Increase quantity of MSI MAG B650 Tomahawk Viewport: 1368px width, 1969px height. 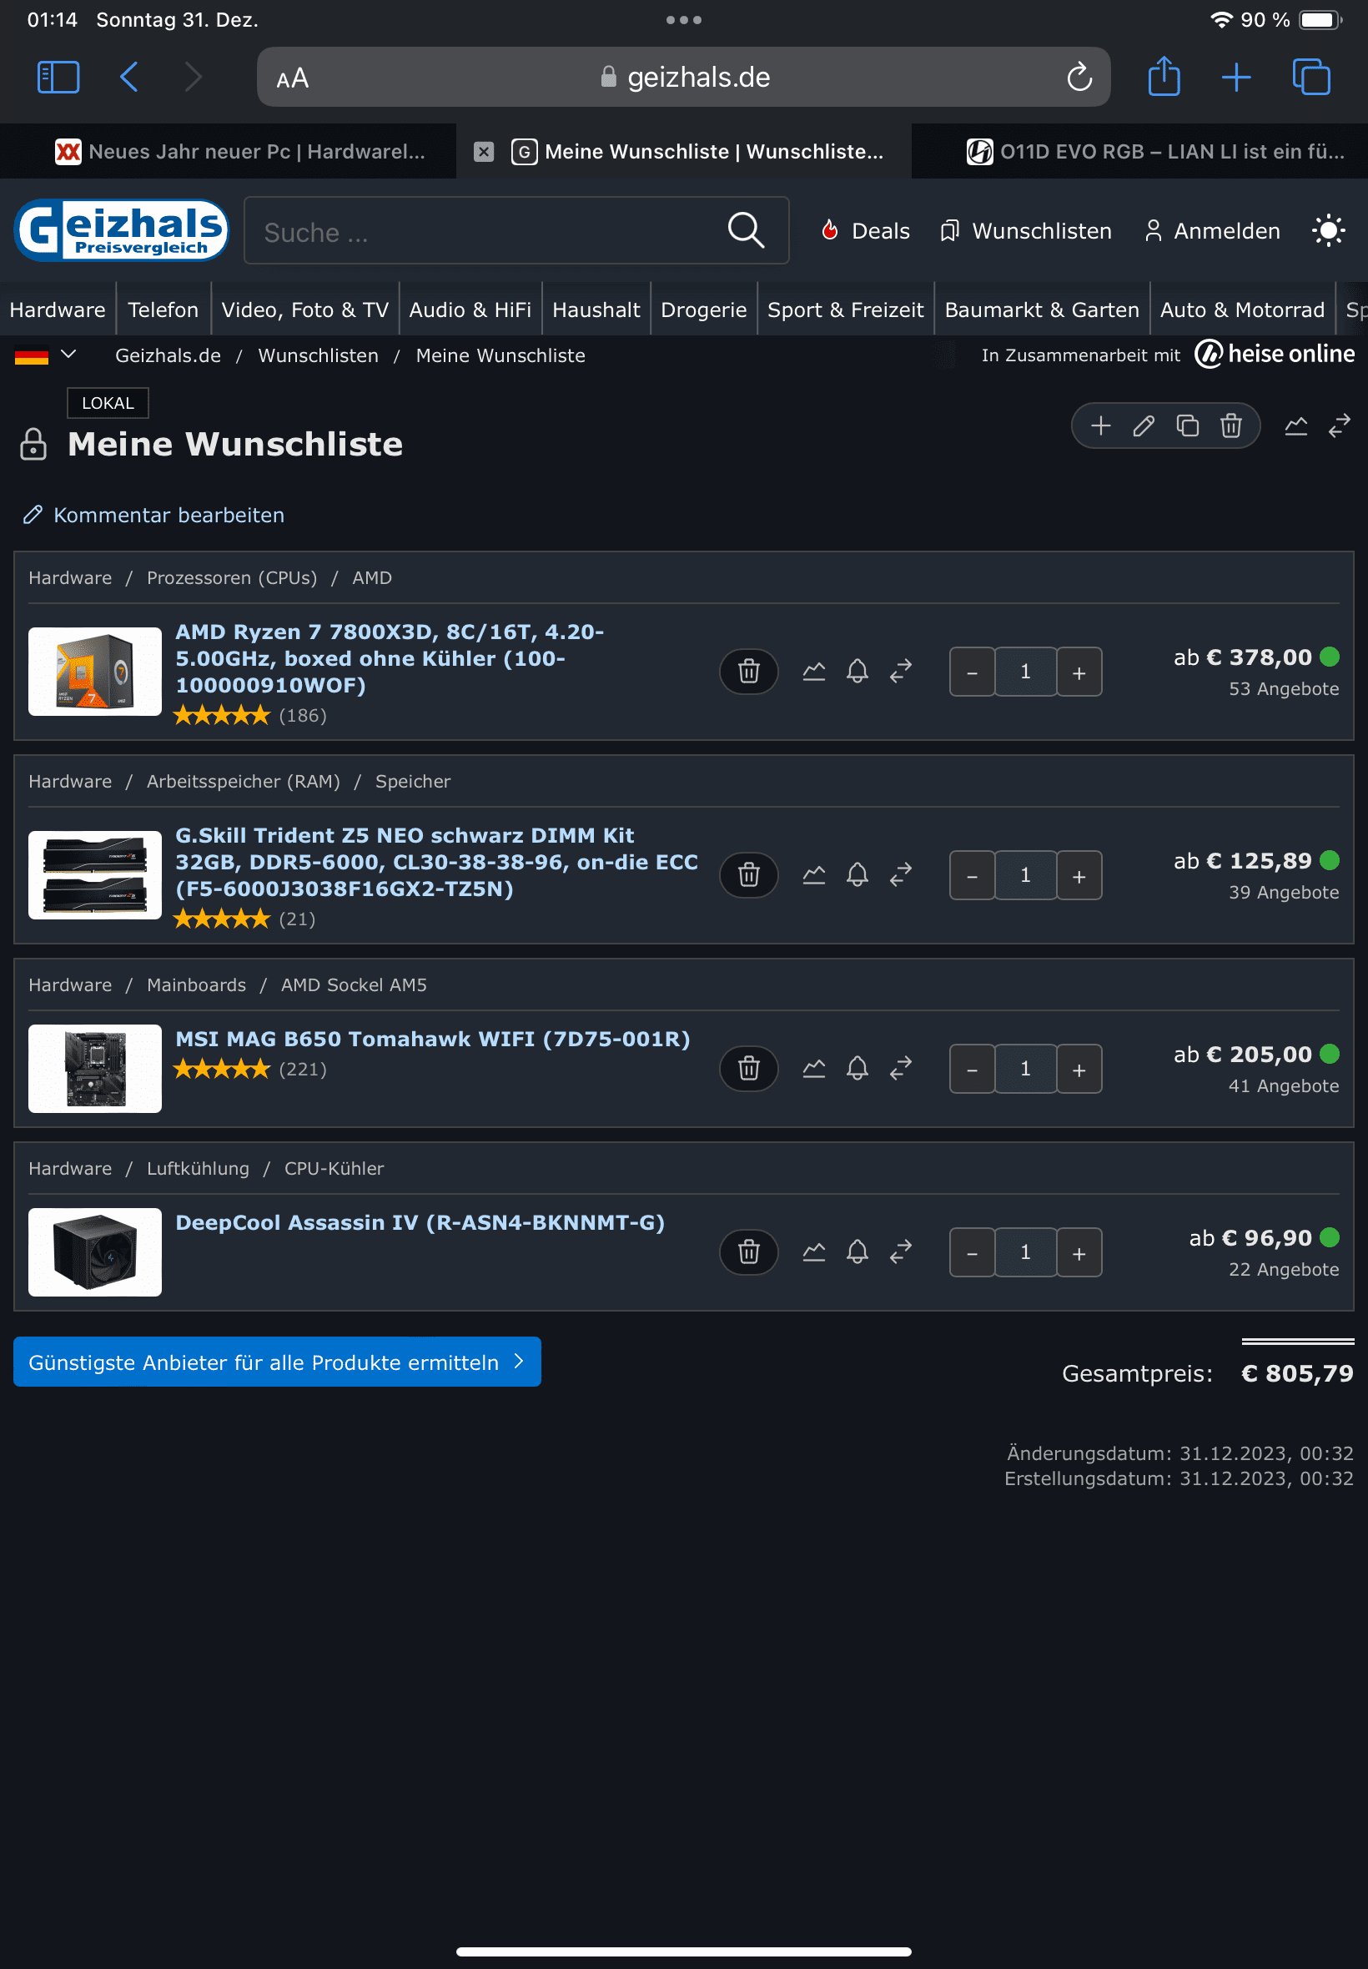pyautogui.click(x=1079, y=1069)
